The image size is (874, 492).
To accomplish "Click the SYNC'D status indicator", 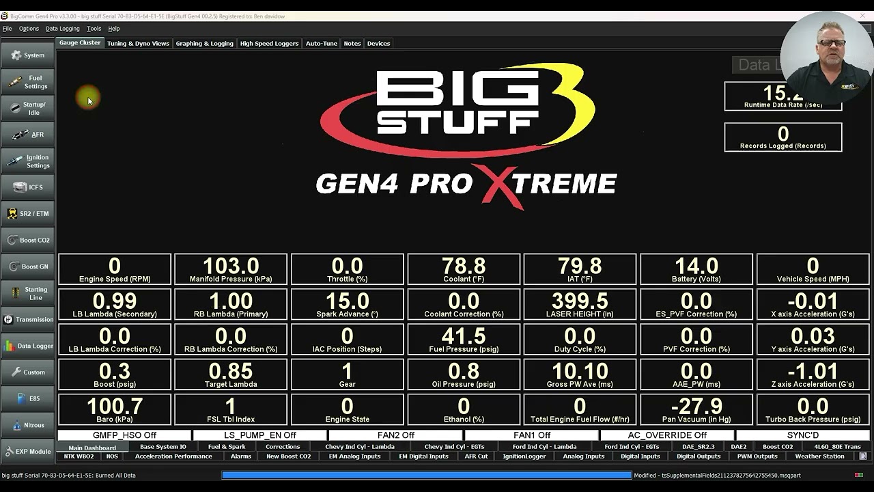I will coord(803,435).
